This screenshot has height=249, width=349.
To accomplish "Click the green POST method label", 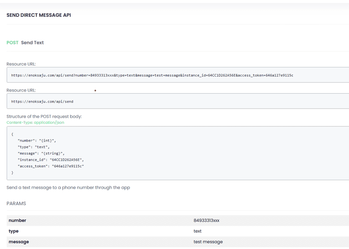I will [x=13, y=43].
